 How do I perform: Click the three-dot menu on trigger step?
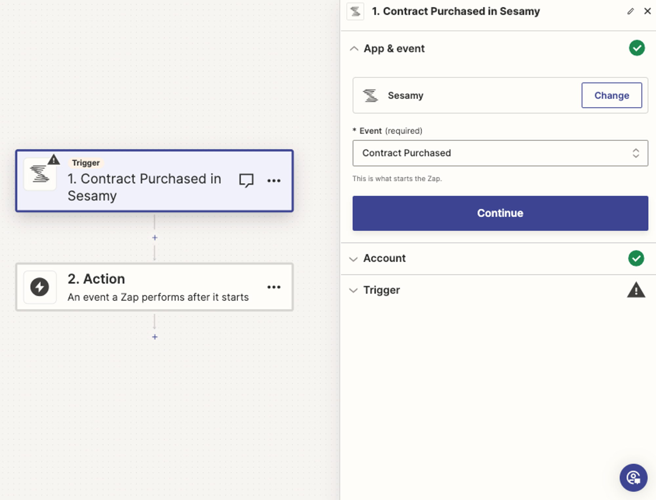(x=275, y=180)
